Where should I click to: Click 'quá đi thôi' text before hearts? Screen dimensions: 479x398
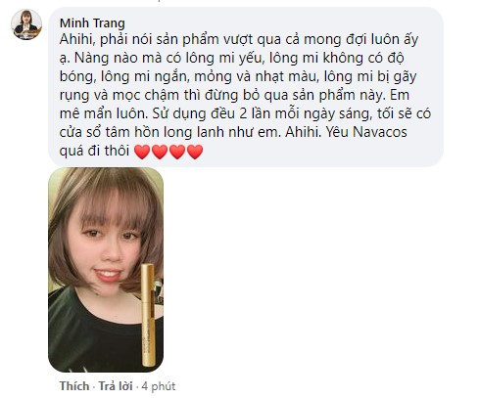95,151
